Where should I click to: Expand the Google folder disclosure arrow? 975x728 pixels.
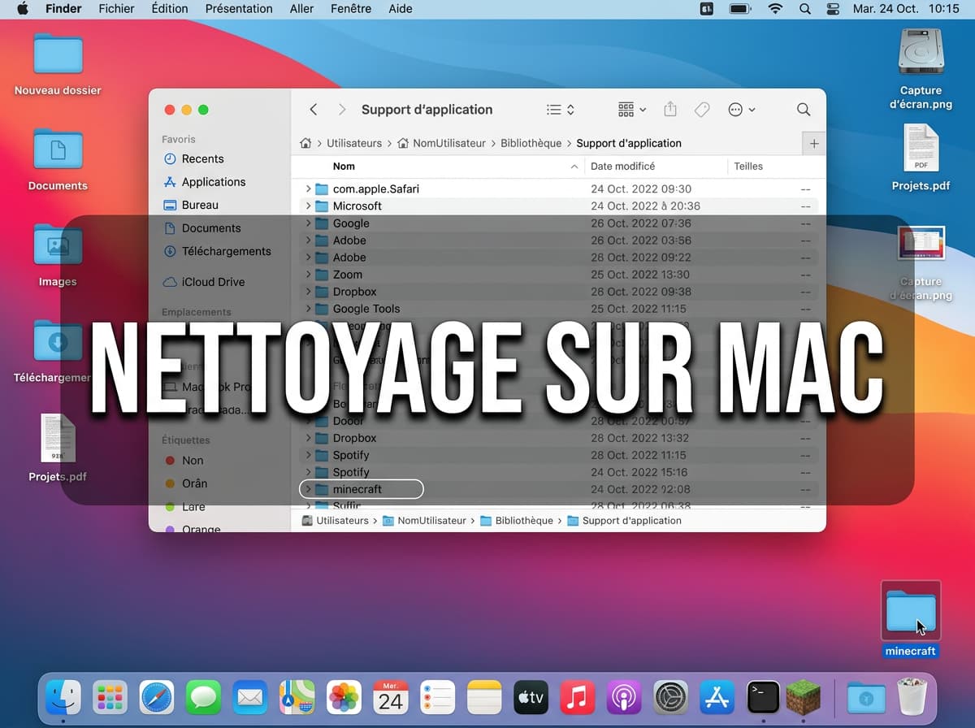pos(308,223)
